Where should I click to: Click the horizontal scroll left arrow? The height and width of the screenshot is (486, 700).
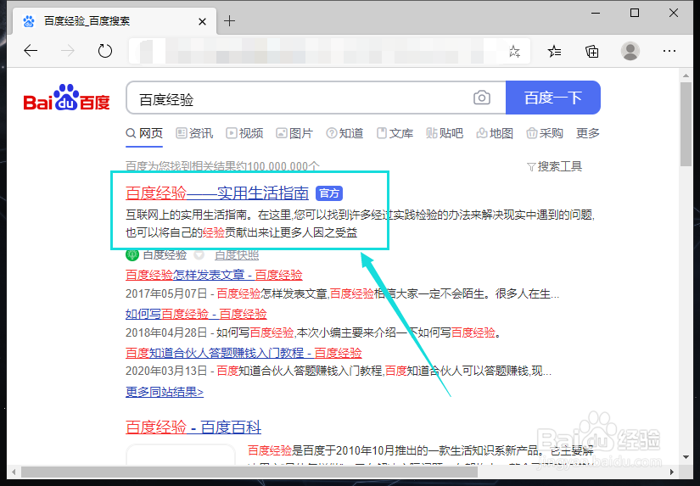[14, 472]
